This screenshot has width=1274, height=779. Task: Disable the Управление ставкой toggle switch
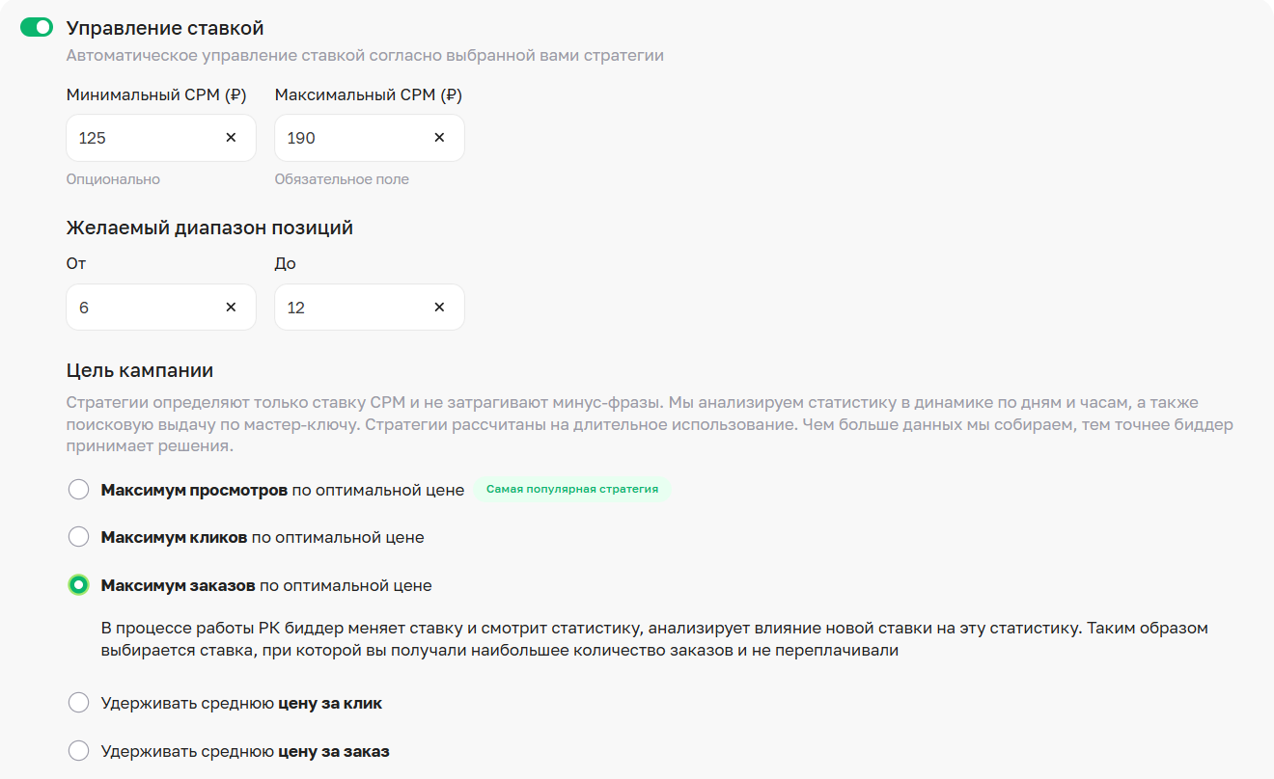[37, 28]
